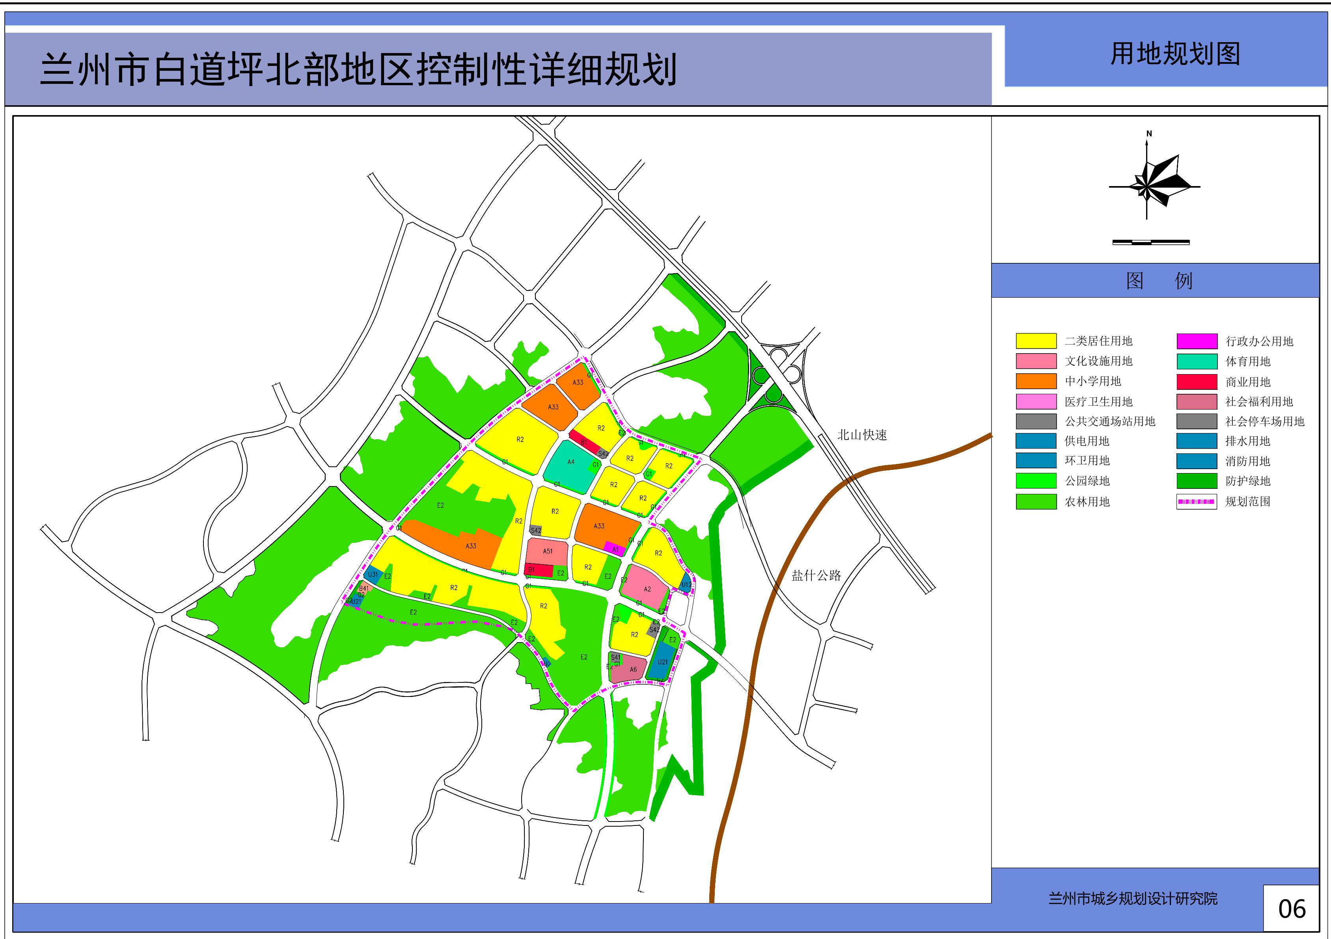Click the page number 06 box
1331x939 pixels.
1292,908
